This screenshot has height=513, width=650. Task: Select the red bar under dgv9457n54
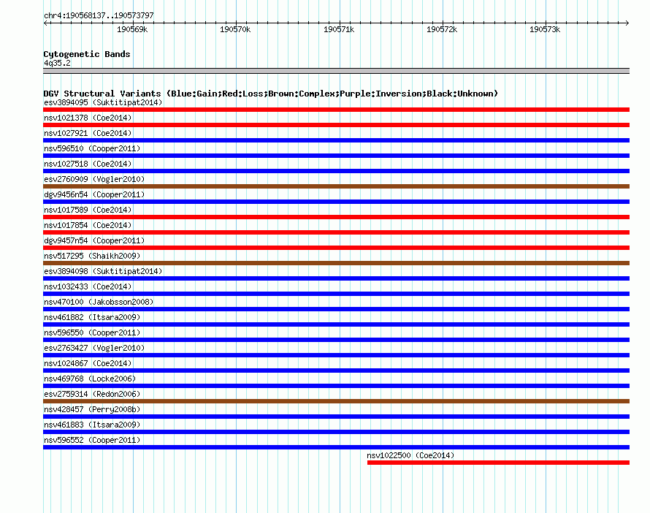[x=336, y=248]
